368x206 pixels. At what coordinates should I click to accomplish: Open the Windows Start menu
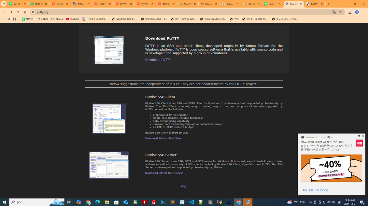pyautogui.click(x=5, y=202)
